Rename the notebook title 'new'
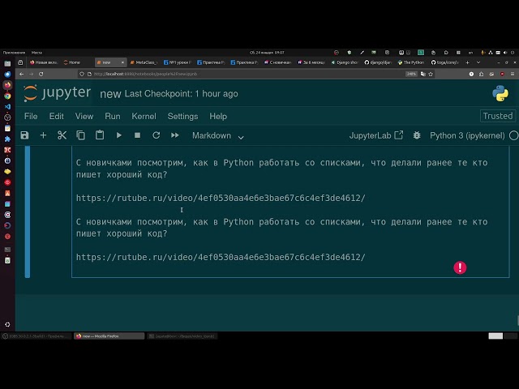 [x=110, y=94]
